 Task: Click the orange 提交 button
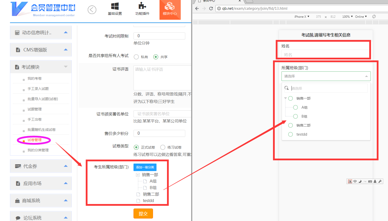point(143,214)
